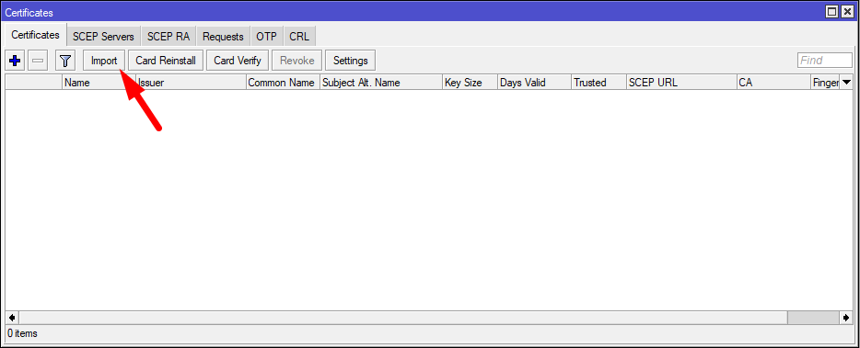Click the scroll left arrow
The image size is (860, 348).
12,318
